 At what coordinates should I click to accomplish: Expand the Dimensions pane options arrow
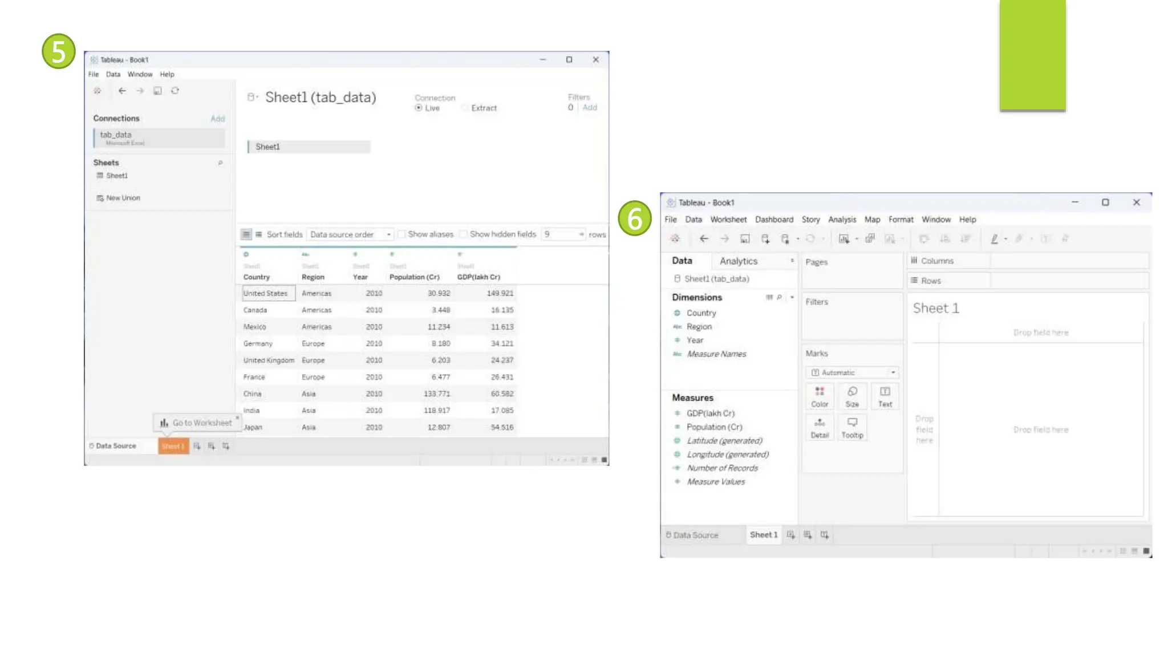click(x=792, y=297)
